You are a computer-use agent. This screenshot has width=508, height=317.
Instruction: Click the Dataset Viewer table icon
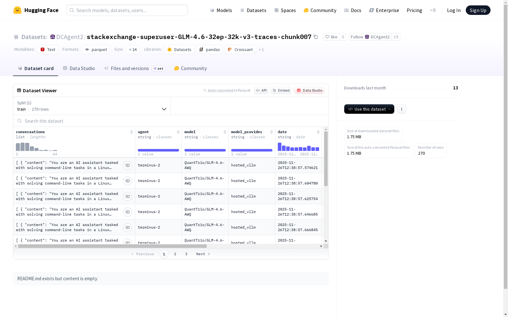coord(19,90)
